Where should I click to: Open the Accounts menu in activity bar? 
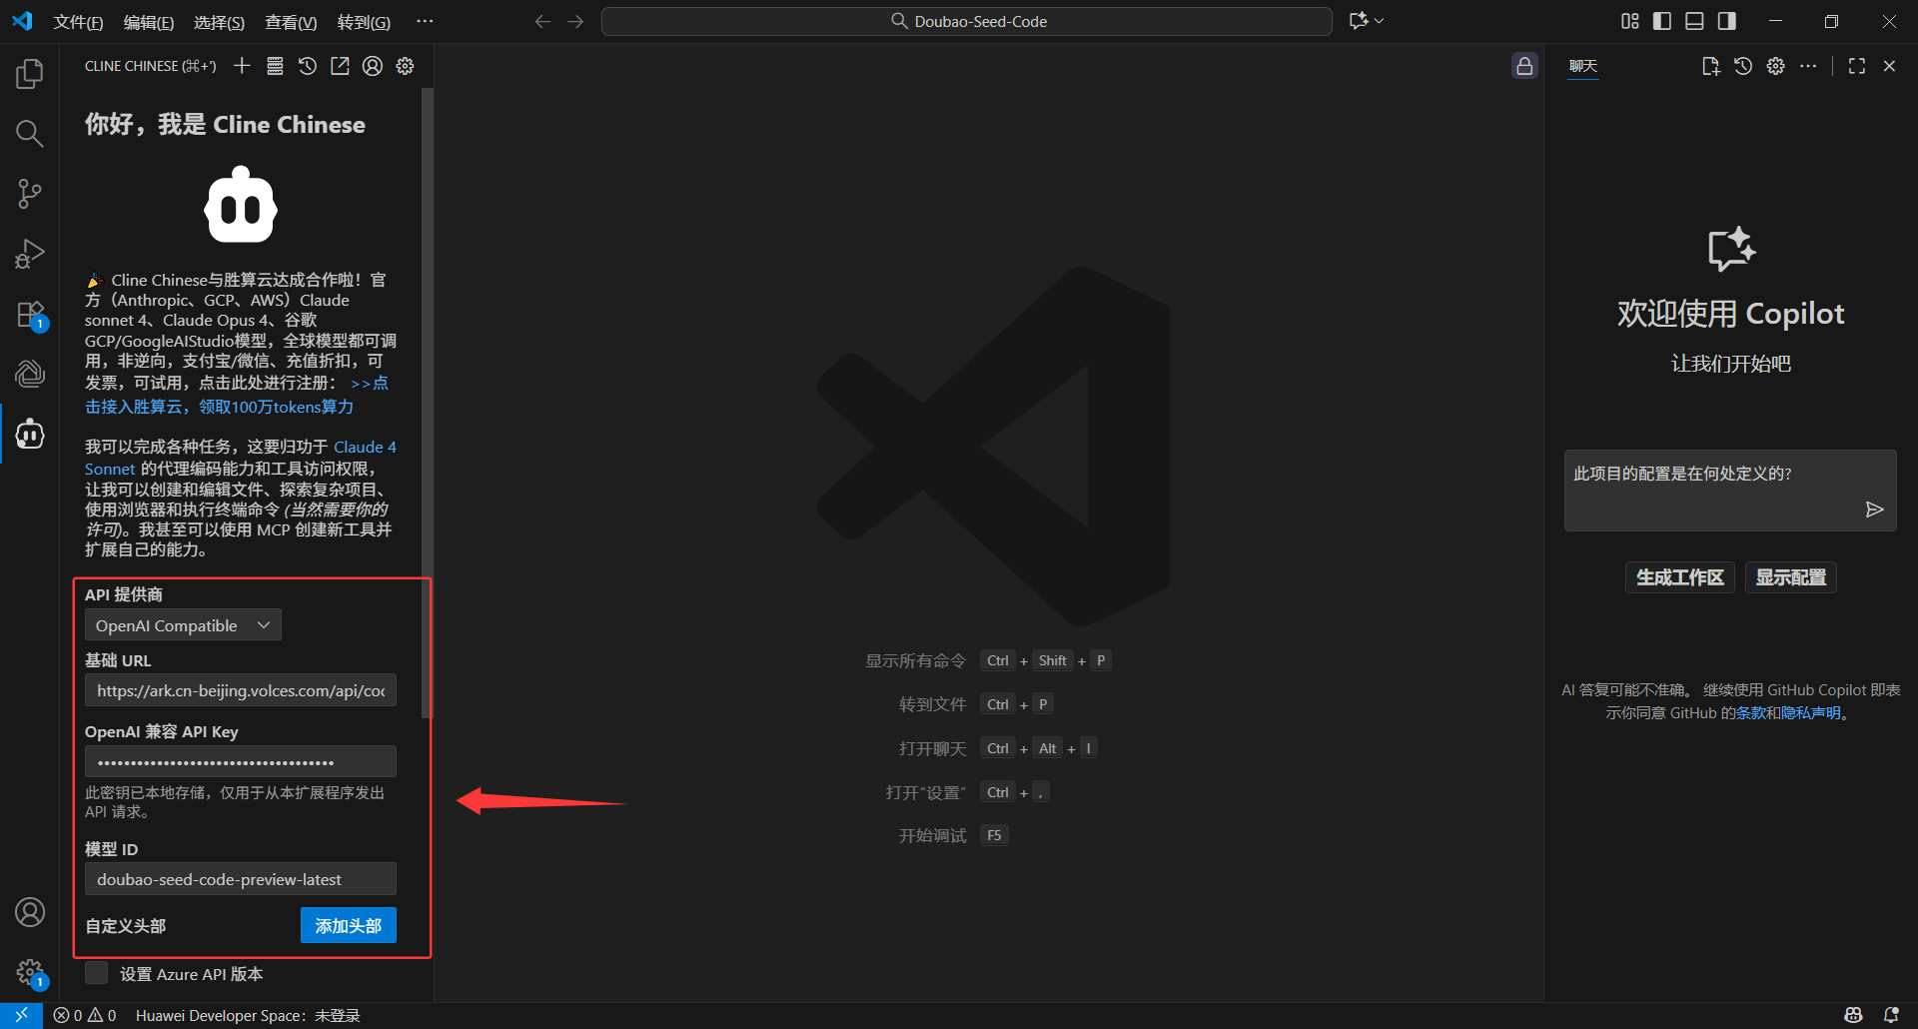[30, 912]
